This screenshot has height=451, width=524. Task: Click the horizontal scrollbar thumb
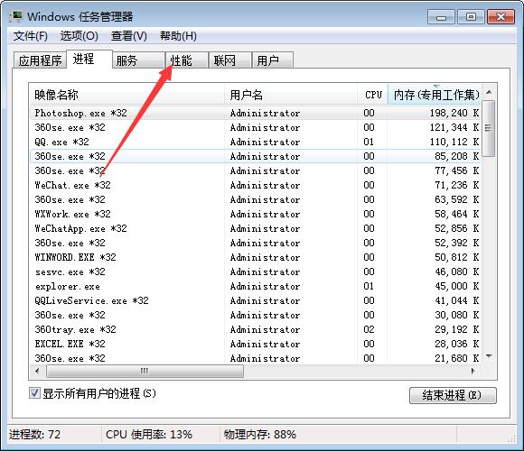[145, 371]
